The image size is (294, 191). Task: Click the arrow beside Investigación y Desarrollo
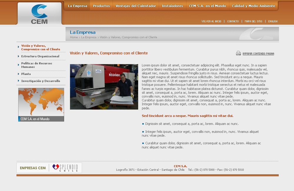click(x=19, y=81)
